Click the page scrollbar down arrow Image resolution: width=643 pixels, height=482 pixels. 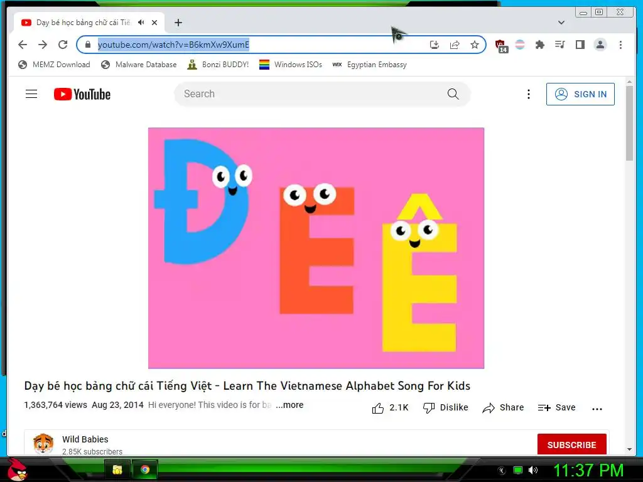pos(629,449)
